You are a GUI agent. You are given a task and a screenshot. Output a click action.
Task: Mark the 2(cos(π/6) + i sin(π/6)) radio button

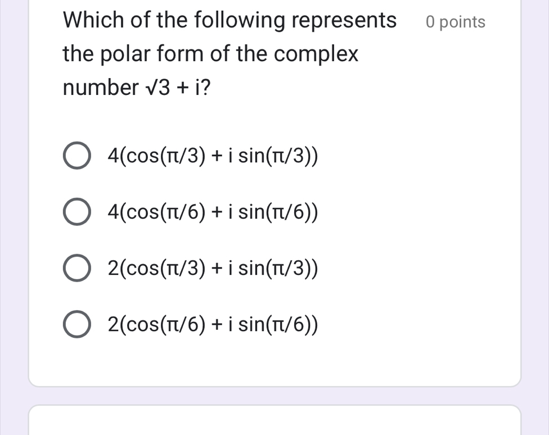pos(76,325)
